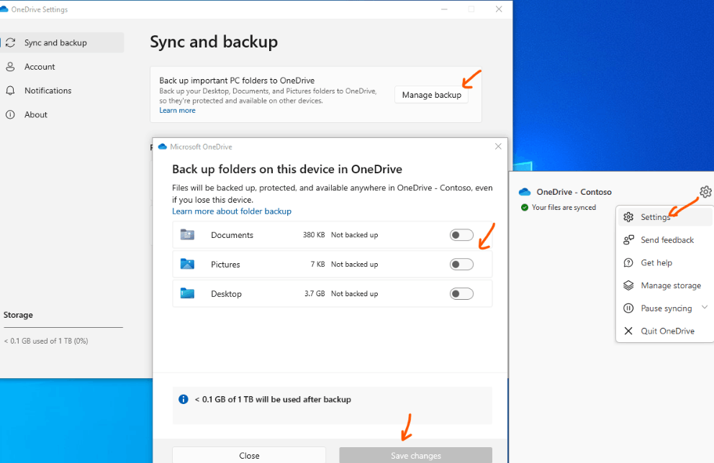Click the OneDrive cloud icon in flyout header

(525, 192)
